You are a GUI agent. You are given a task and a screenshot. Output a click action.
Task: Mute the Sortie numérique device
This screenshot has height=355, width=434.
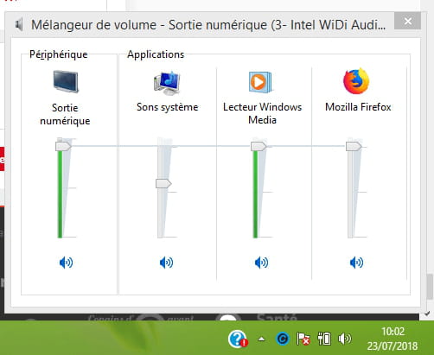(x=66, y=263)
